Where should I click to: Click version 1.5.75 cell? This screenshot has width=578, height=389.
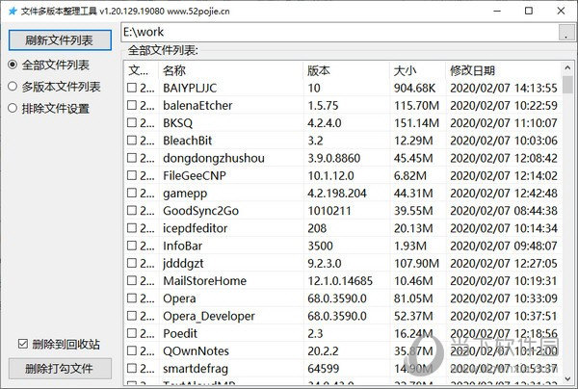click(324, 105)
